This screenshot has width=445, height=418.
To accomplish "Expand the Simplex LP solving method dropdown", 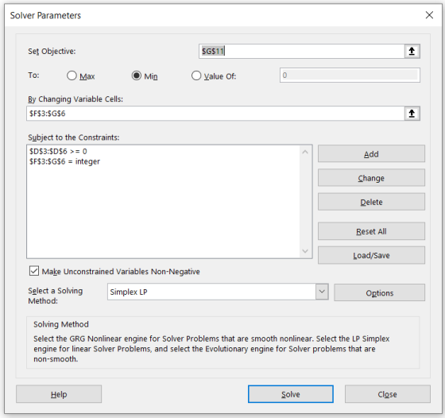I will pyautogui.click(x=322, y=292).
